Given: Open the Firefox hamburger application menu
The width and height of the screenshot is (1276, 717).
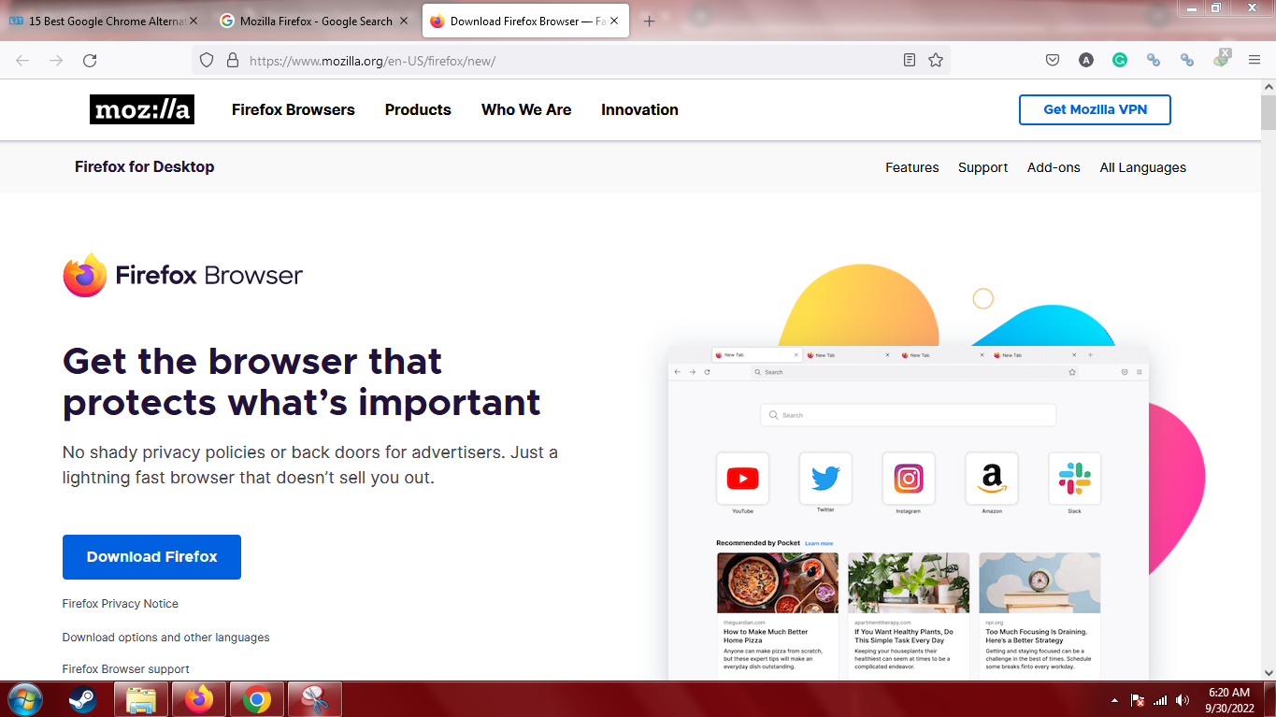Looking at the screenshot, I should pyautogui.click(x=1254, y=60).
